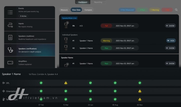
Task: Show details for Speaker 2 Name
Action: [x=170, y=48]
